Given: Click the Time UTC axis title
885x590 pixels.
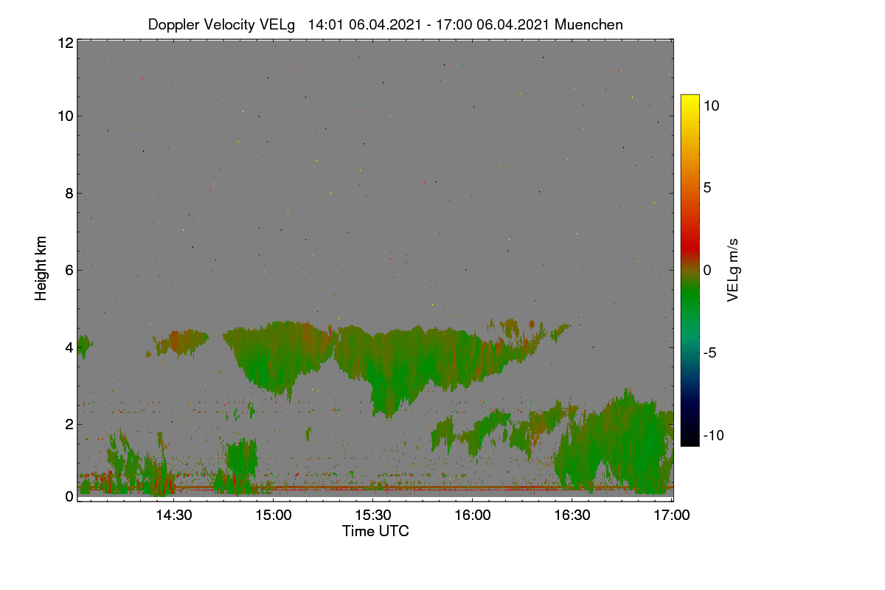Looking at the screenshot, I should (375, 531).
